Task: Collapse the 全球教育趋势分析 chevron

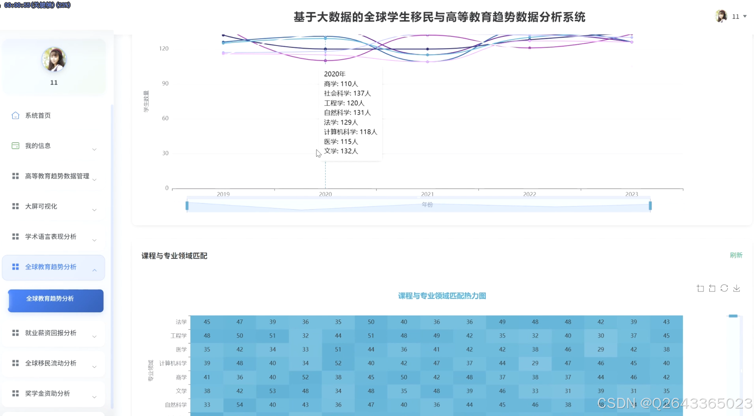Action: pos(94,270)
